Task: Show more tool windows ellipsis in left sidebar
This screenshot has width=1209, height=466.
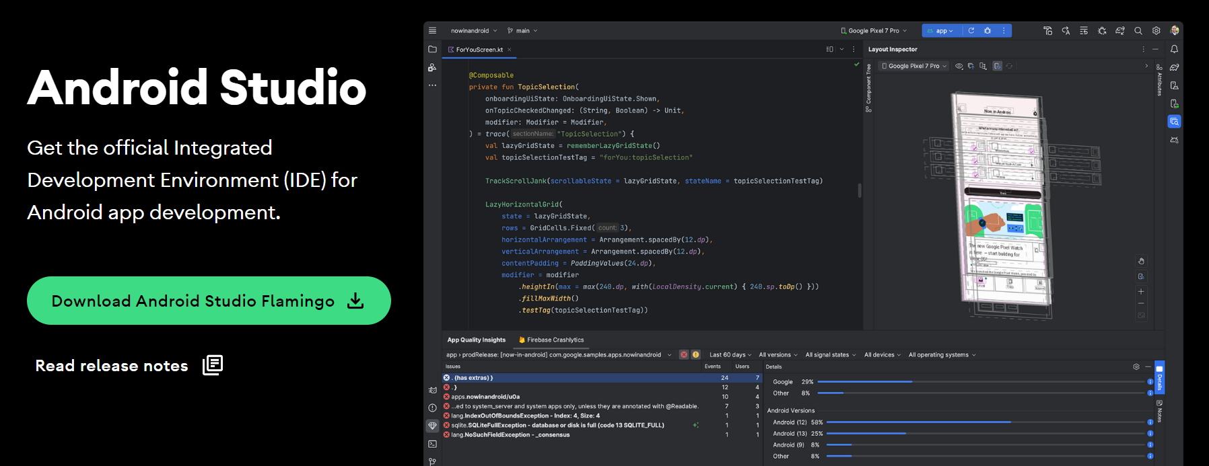Action: (x=432, y=85)
